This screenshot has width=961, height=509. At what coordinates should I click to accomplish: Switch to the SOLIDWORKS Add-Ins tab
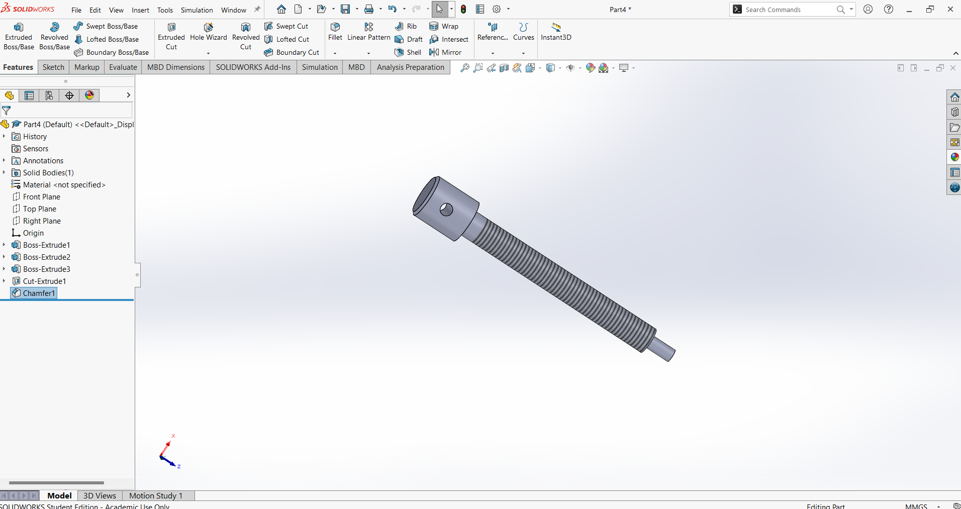253,67
